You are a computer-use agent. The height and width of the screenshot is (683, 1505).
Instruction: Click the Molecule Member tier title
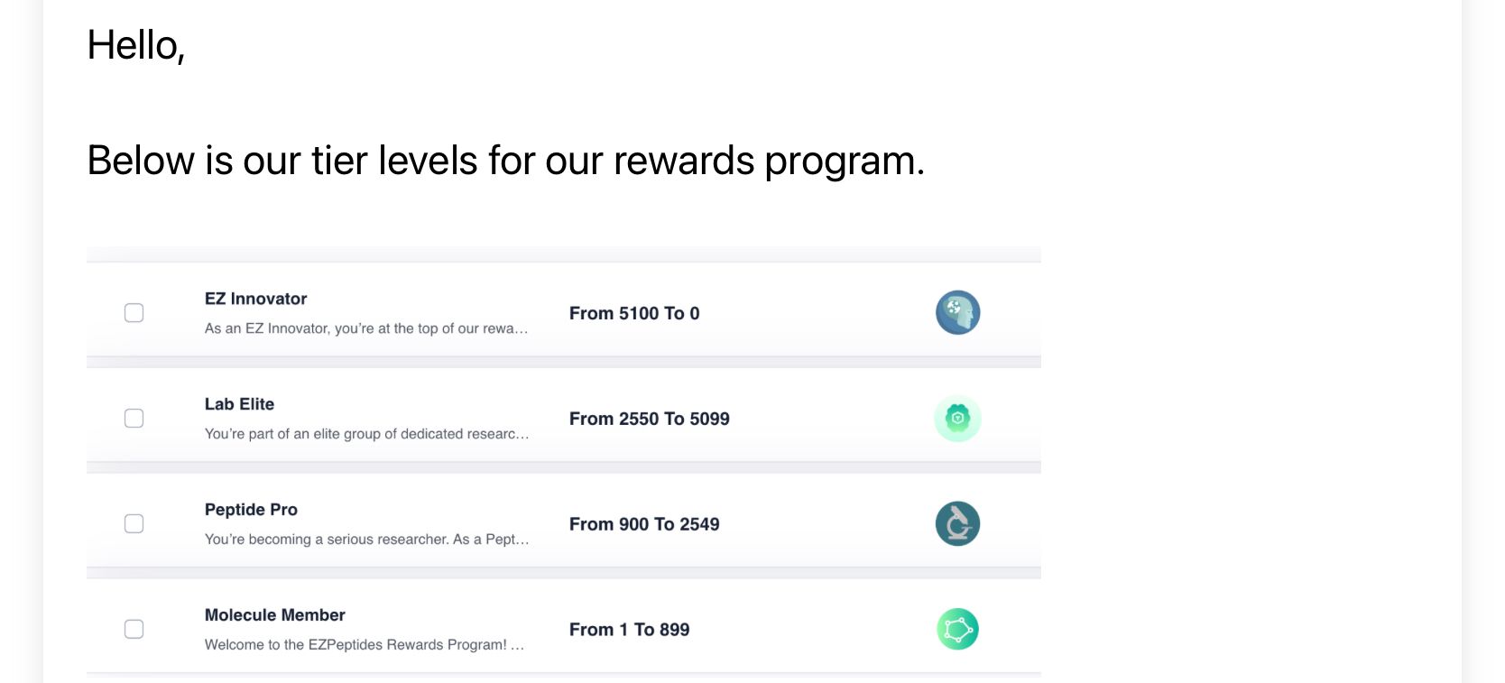coord(274,615)
